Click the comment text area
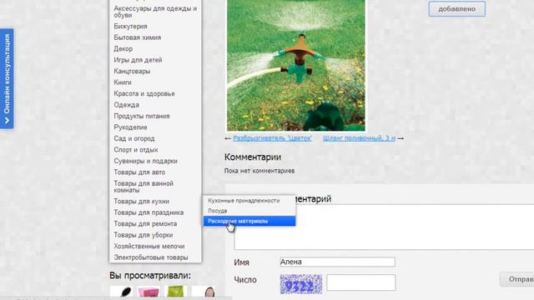Image resolution: width=534 pixels, height=300 pixels. [x=384, y=227]
